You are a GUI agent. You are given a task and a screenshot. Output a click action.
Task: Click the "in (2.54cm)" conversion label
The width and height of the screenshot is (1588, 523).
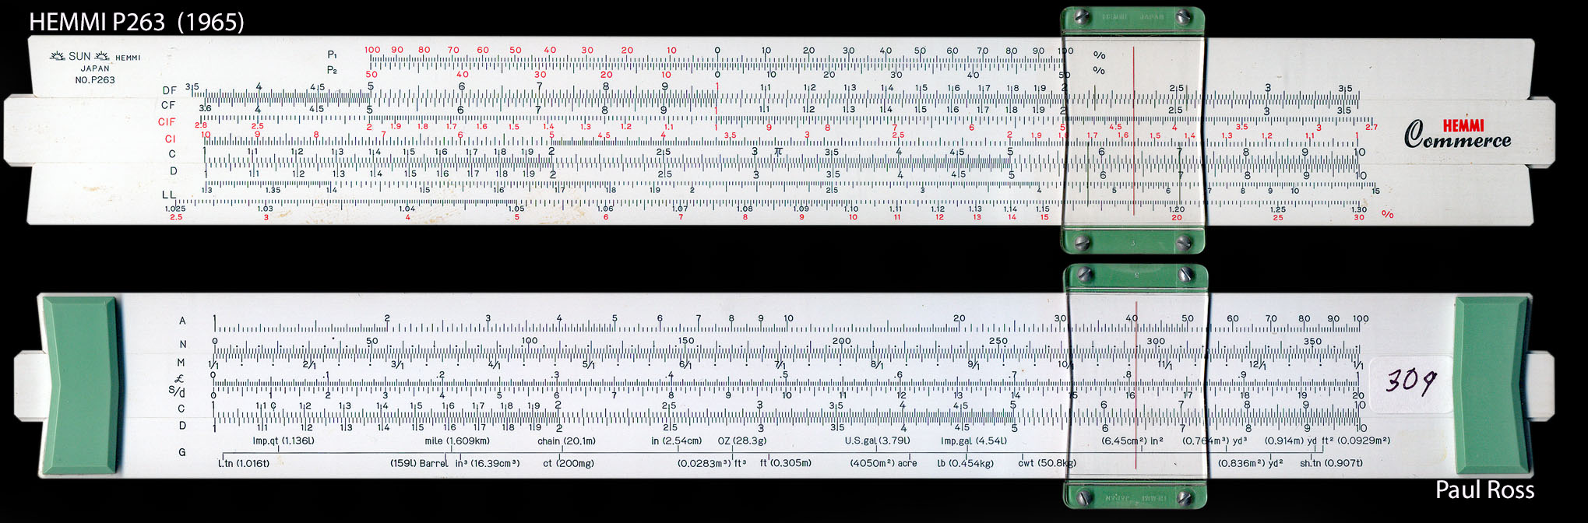coord(676,441)
